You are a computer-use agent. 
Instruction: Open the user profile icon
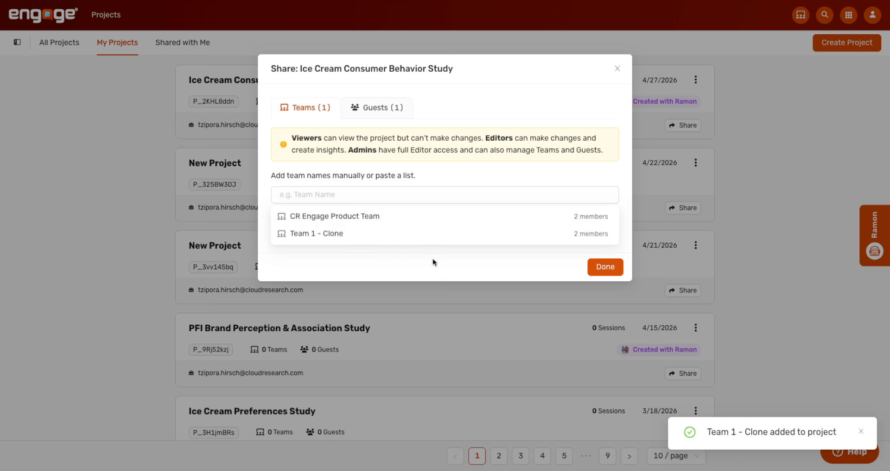coord(872,15)
